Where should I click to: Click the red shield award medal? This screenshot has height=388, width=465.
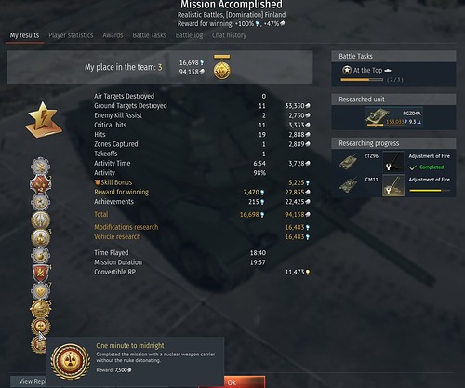[41, 273]
